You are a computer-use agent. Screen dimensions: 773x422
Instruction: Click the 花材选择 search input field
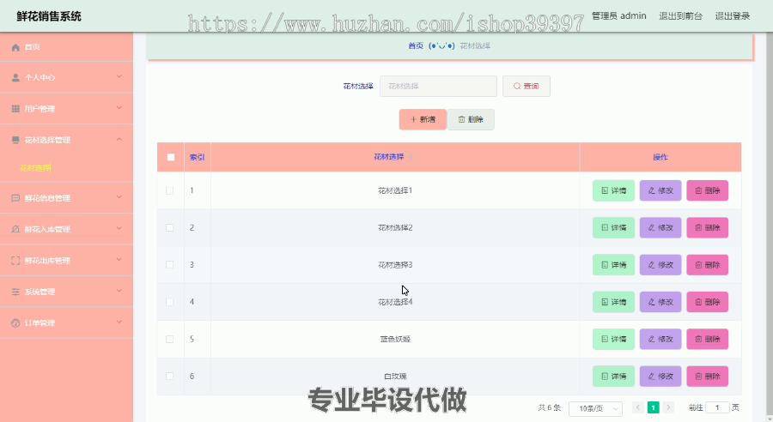point(438,86)
